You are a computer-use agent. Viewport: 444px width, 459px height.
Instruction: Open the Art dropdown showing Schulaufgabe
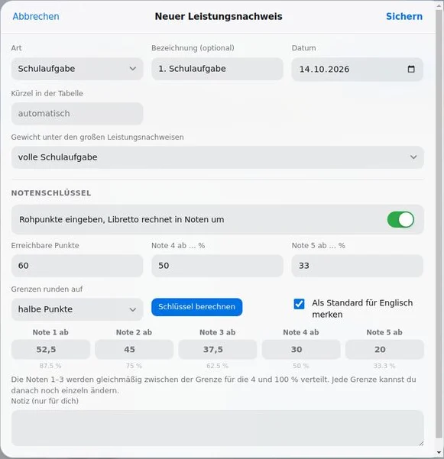coord(77,69)
